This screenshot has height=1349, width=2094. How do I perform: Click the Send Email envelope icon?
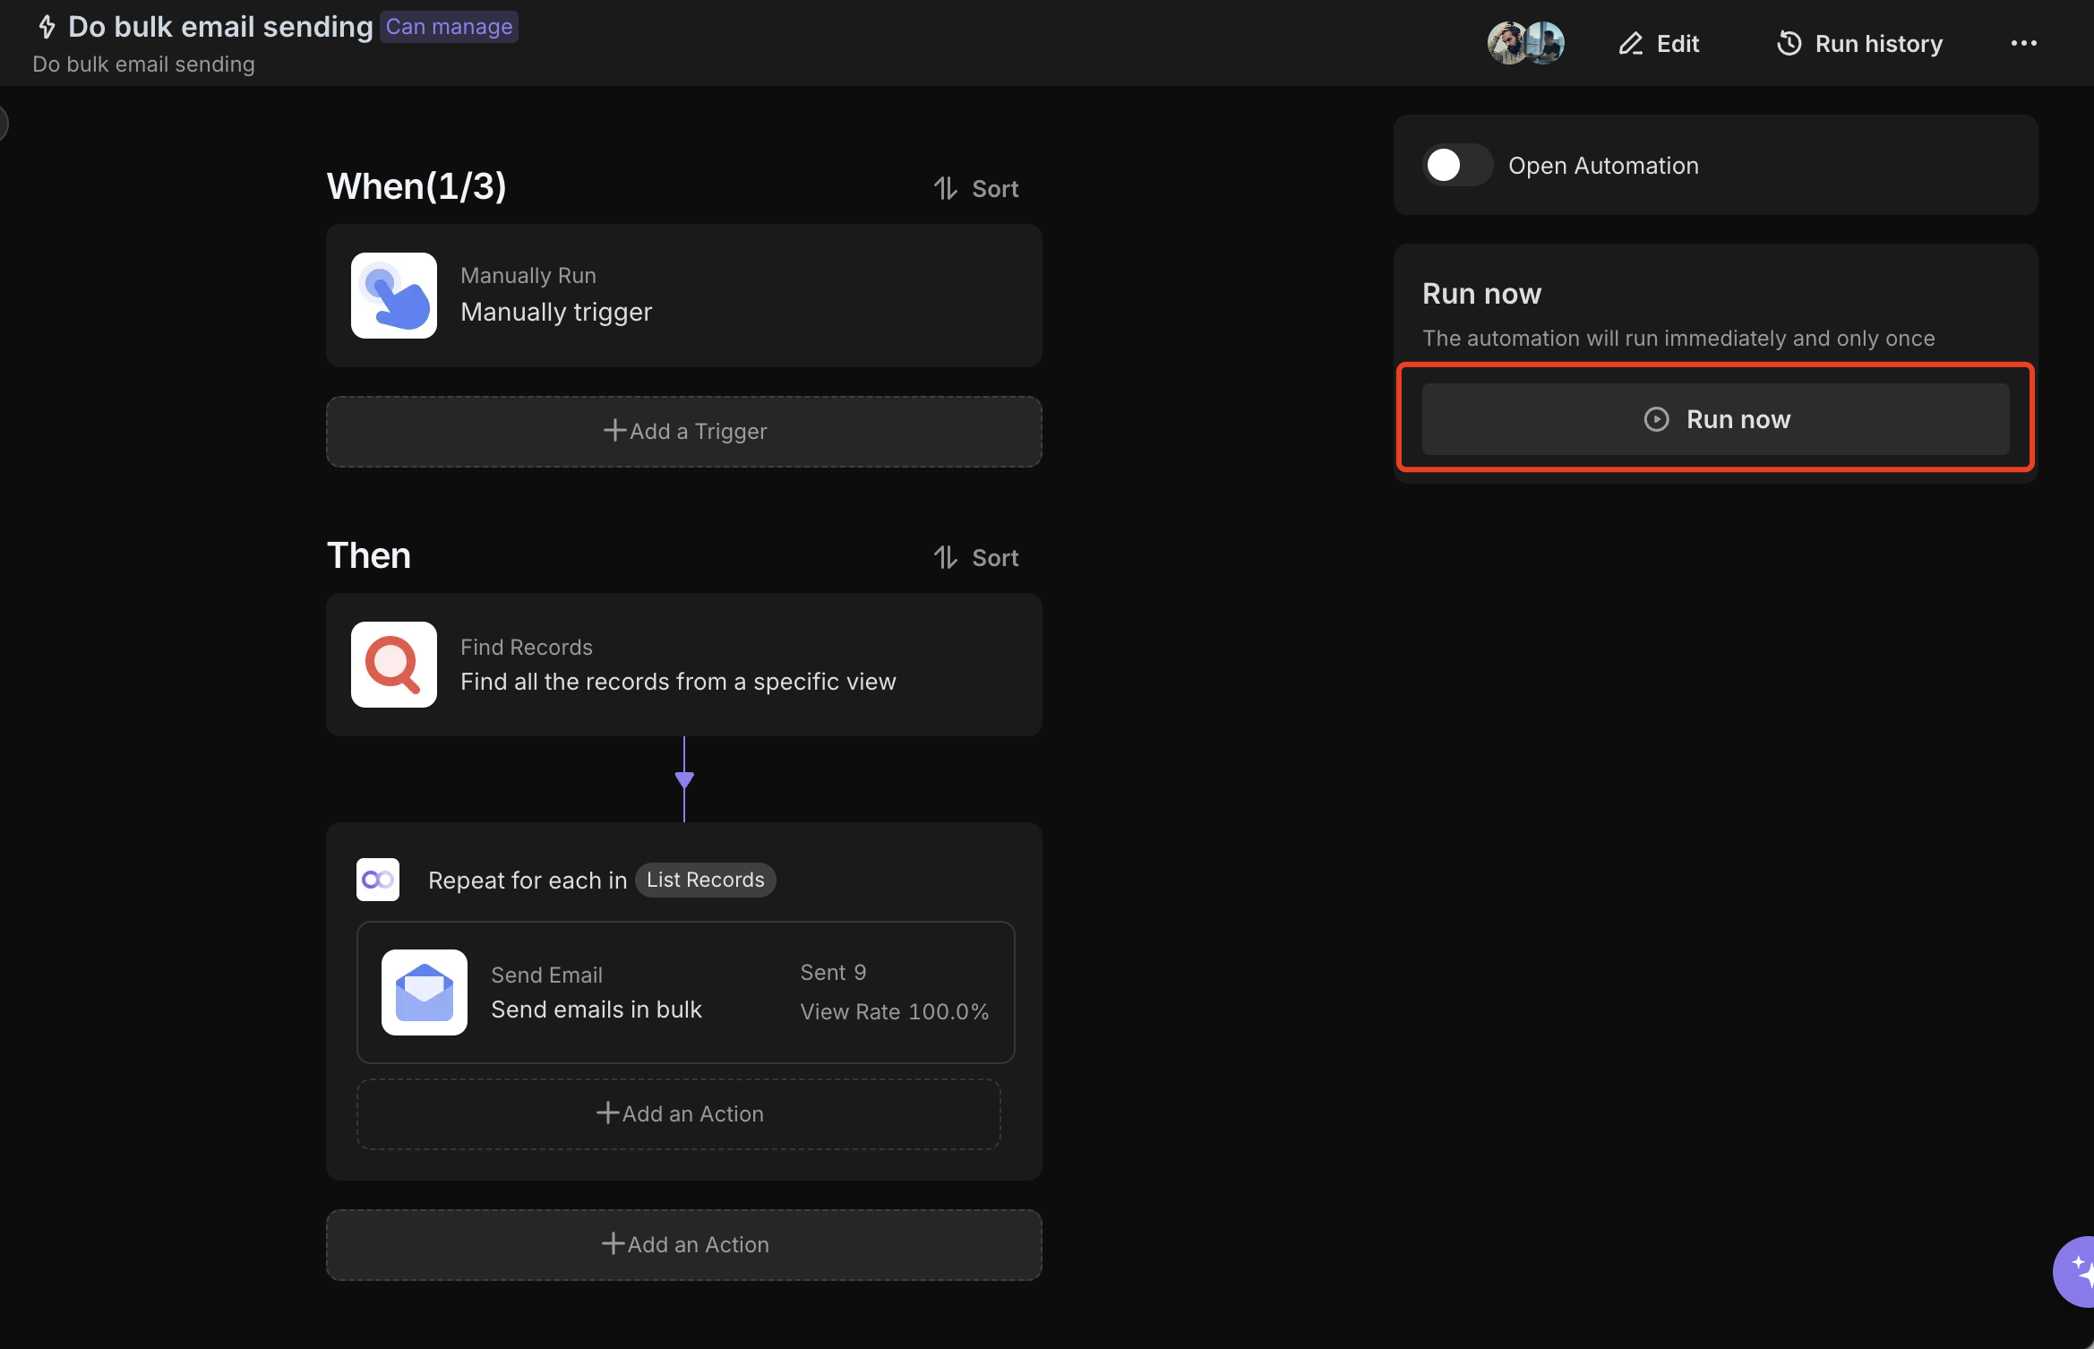click(425, 992)
